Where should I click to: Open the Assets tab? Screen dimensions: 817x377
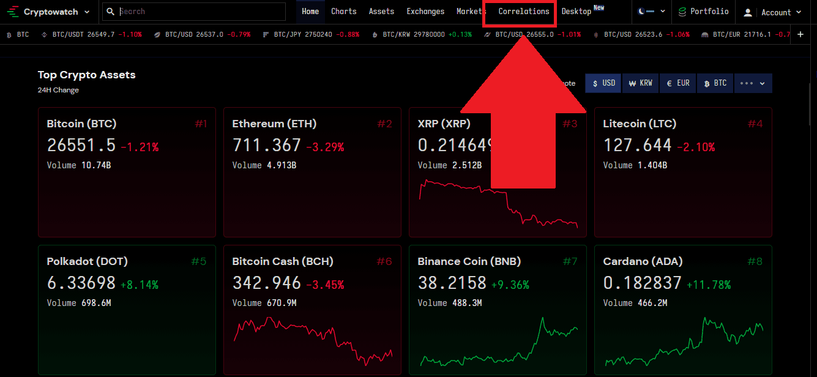pos(381,12)
